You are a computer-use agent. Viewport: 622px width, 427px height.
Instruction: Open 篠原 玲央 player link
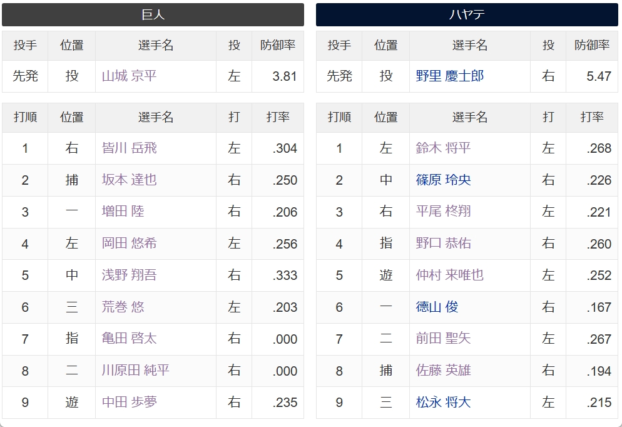[x=444, y=180]
